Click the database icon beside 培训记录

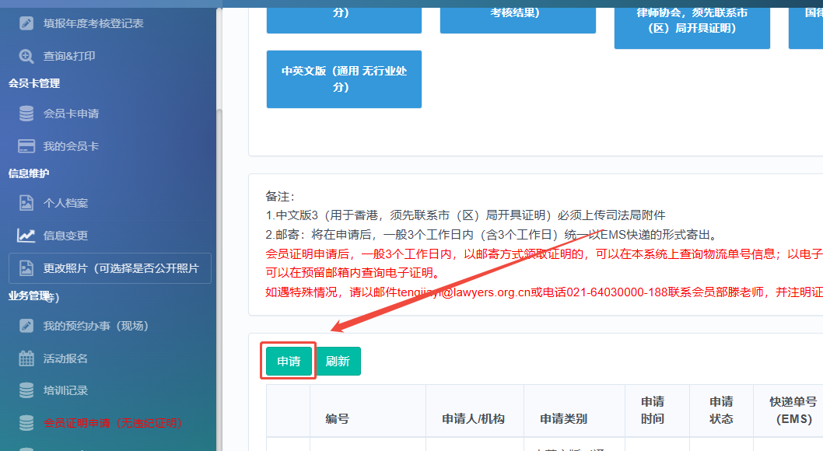pos(26,390)
